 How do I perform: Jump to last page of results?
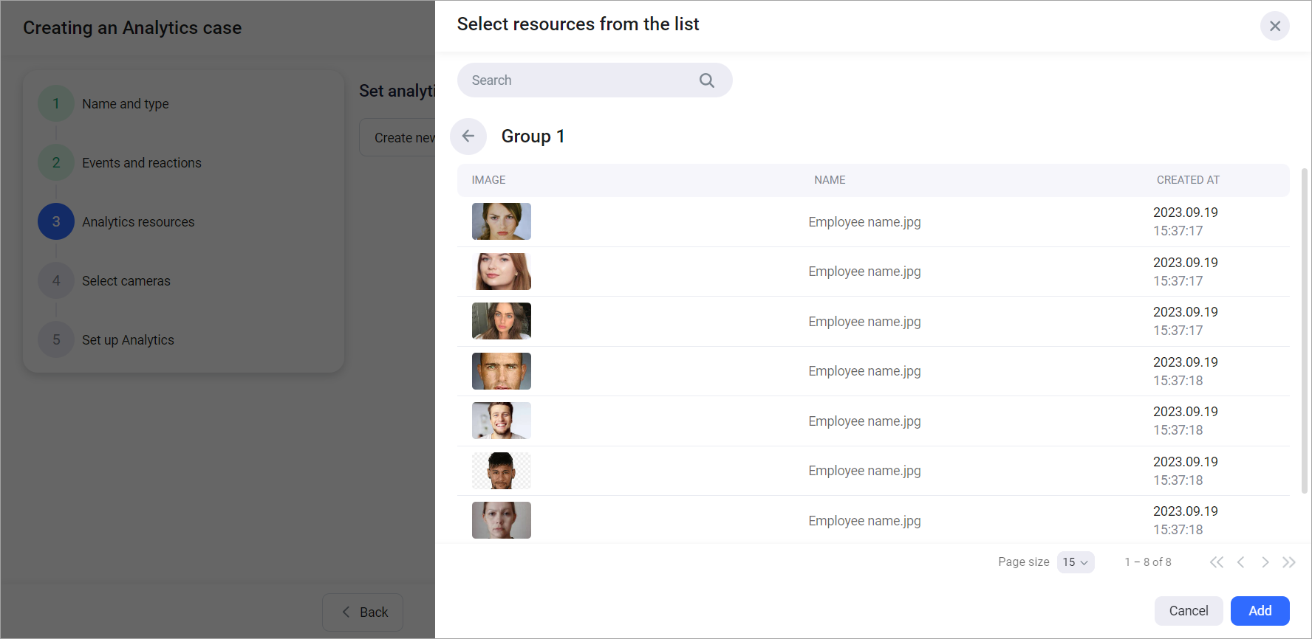1289,562
